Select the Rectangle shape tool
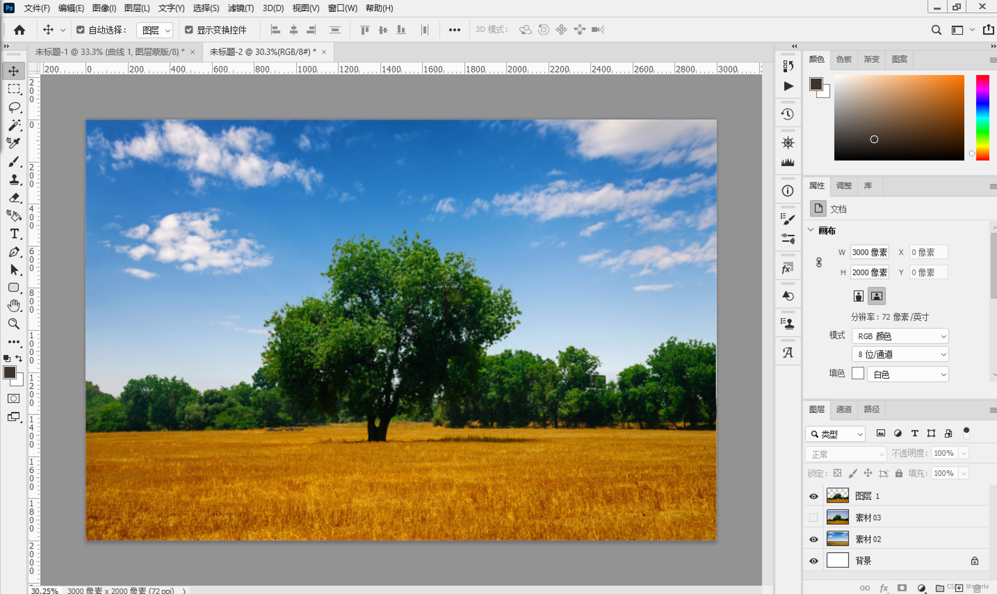The width and height of the screenshot is (997, 594). tap(14, 288)
